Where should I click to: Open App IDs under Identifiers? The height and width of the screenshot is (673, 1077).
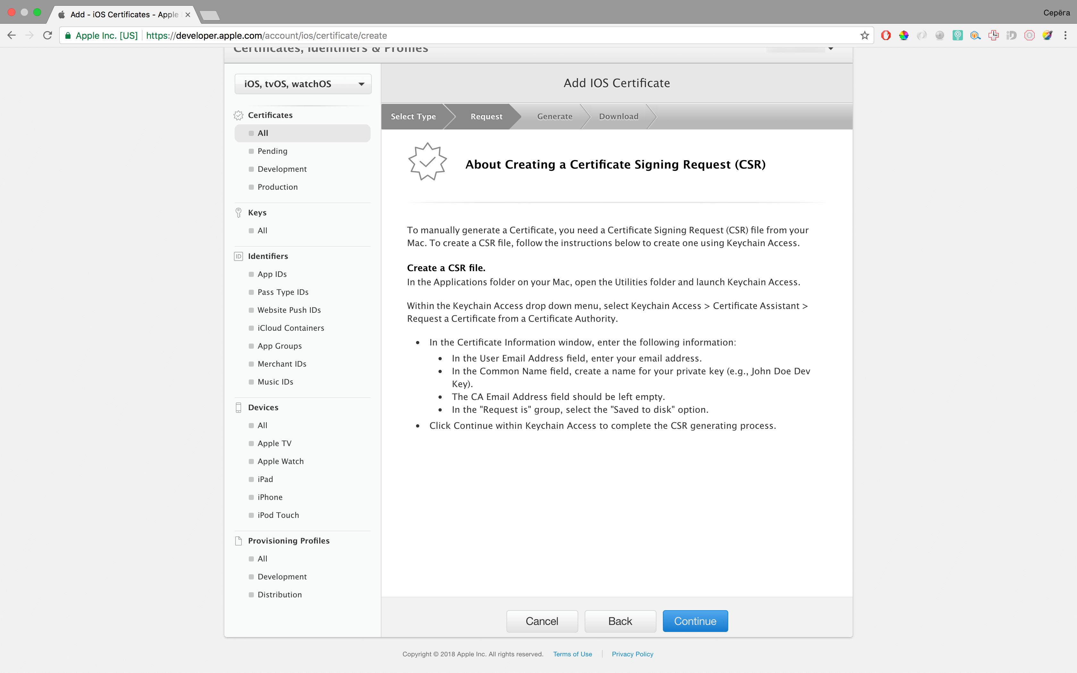coord(272,274)
